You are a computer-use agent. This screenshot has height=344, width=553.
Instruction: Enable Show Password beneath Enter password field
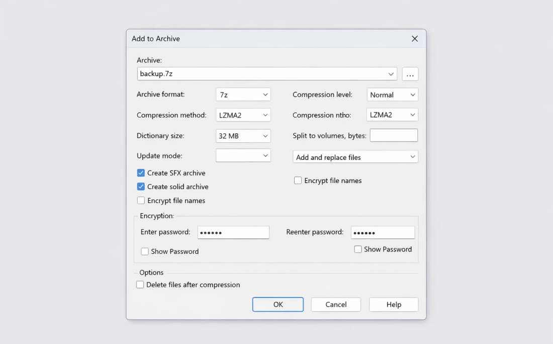click(x=145, y=251)
